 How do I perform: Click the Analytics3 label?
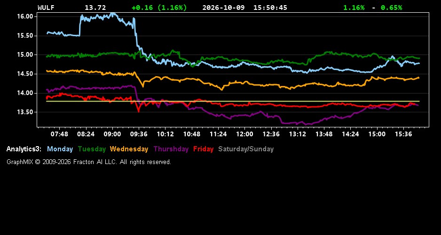coord(24,149)
